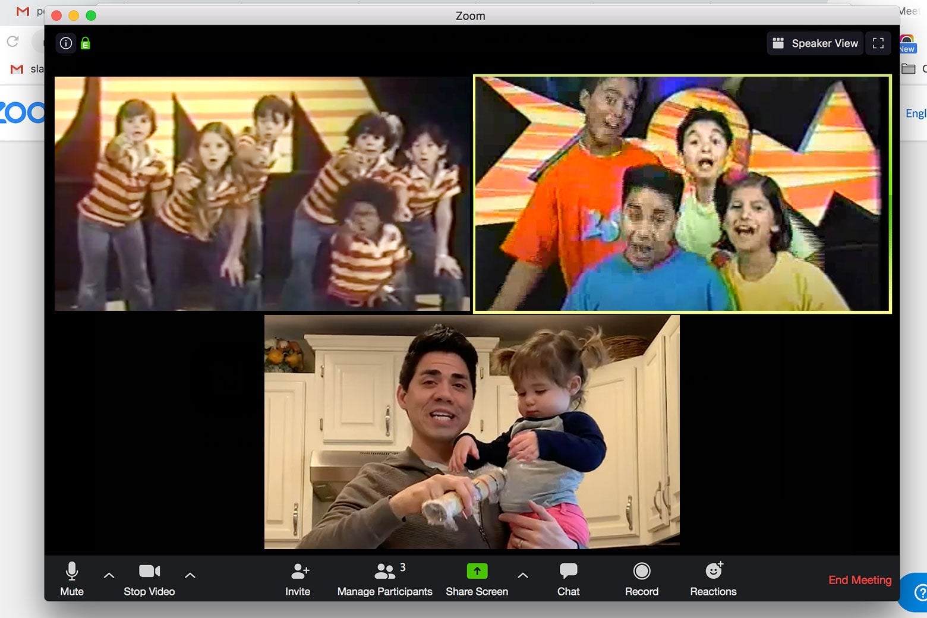Image resolution: width=927 pixels, height=618 pixels.
Task: Click the English language link
Action: point(916,113)
